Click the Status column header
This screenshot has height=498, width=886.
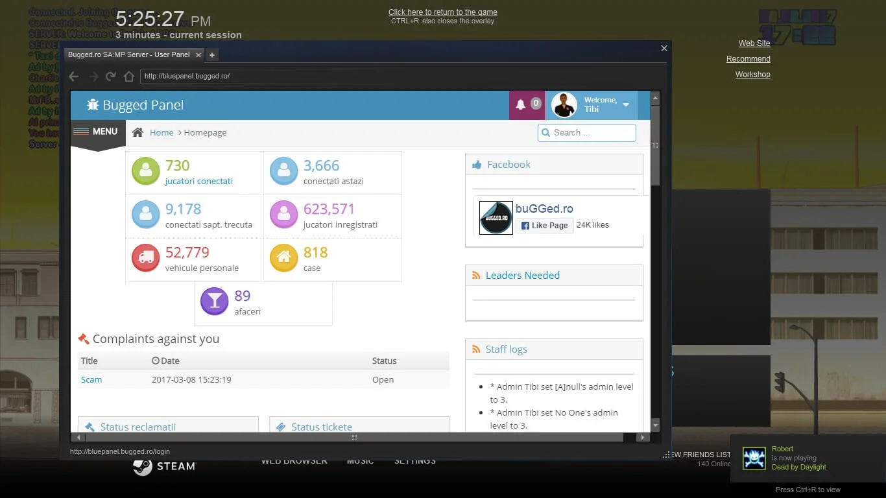pos(385,361)
